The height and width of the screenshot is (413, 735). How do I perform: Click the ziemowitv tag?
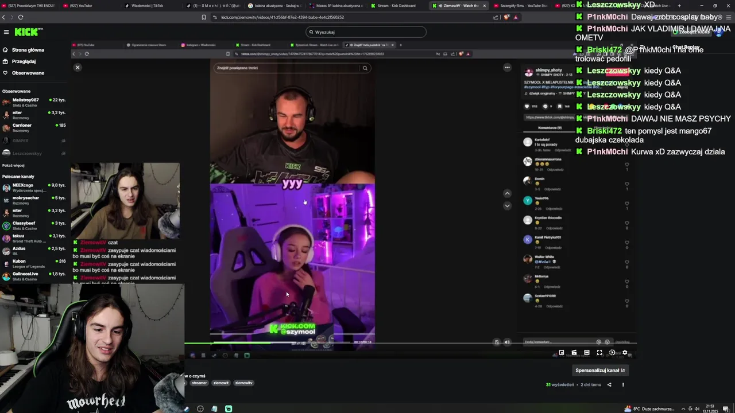tap(243, 383)
